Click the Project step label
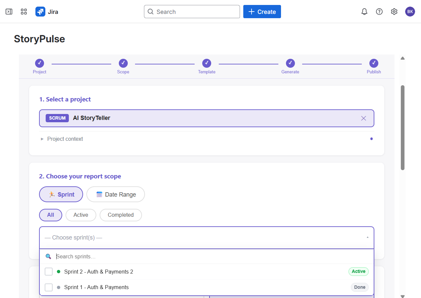Image resolution: width=421 pixels, height=298 pixels. pos(40,72)
